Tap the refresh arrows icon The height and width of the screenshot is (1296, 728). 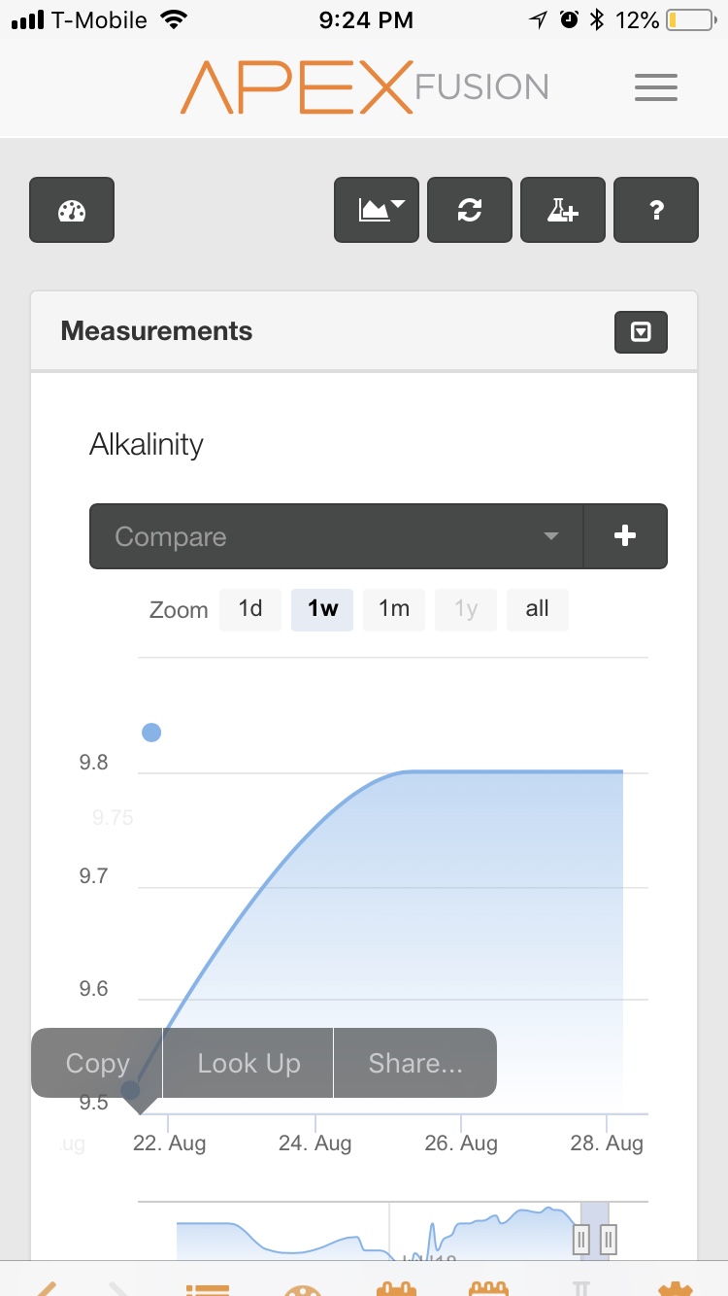tap(470, 210)
